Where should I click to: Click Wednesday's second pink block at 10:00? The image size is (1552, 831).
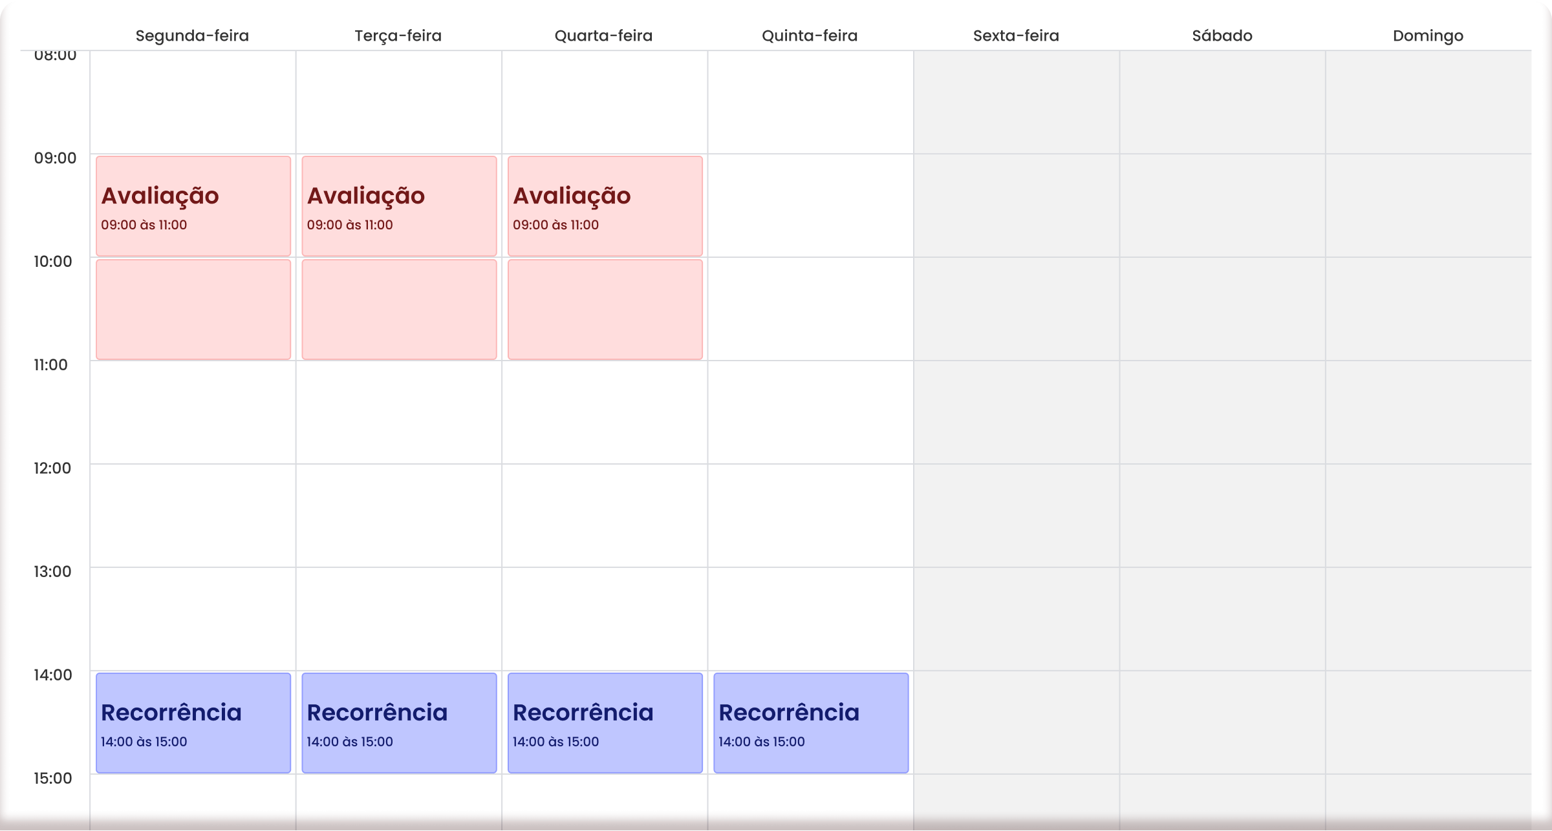[x=605, y=310]
